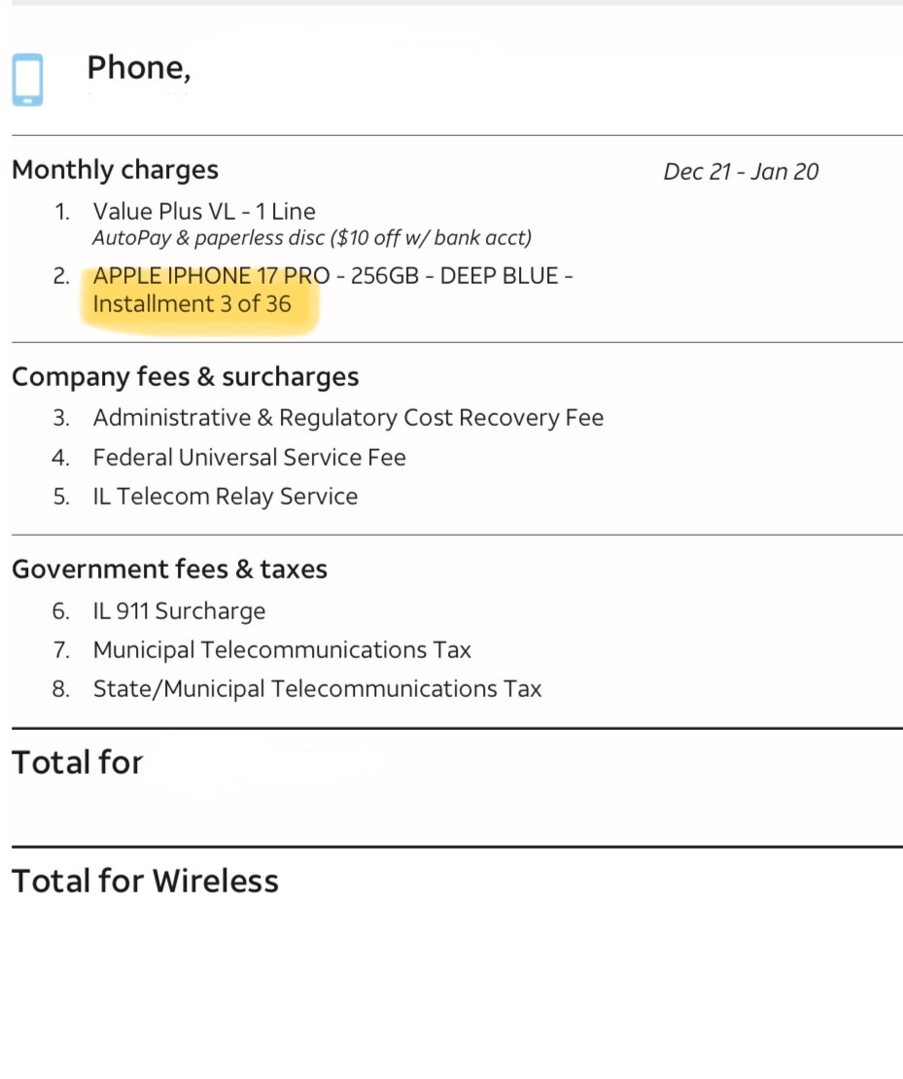Click the 256GB - DEEP BLUE device description
903x1079 pixels.
click(455, 276)
